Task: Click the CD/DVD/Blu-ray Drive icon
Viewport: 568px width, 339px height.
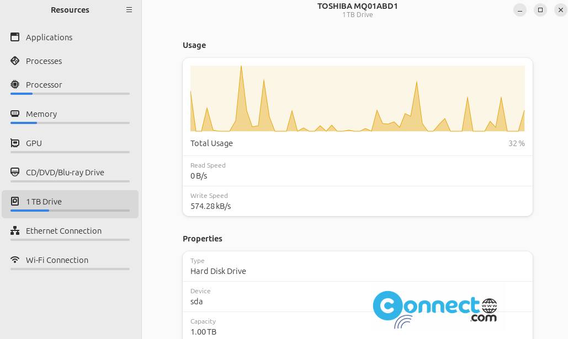Action: click(x=15, y=172)
